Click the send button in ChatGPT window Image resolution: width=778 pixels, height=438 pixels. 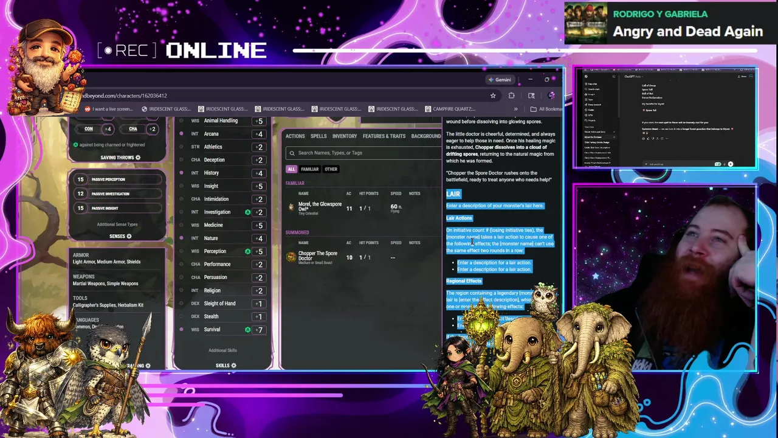(730, 164)
